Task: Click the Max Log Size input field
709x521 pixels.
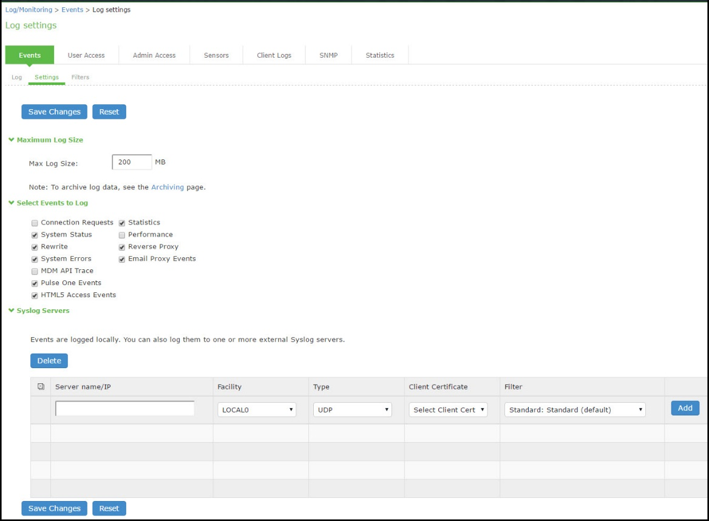Action: 131,162
